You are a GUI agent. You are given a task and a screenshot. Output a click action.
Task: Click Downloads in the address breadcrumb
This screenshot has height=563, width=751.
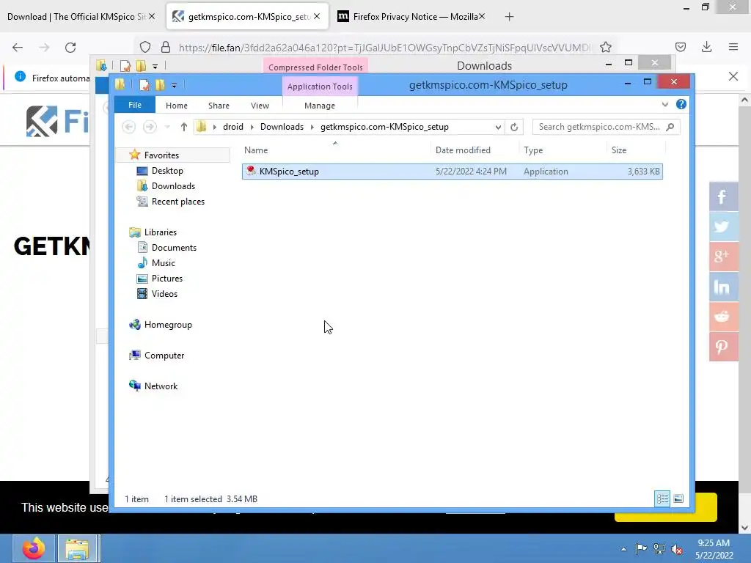[282, 127]
